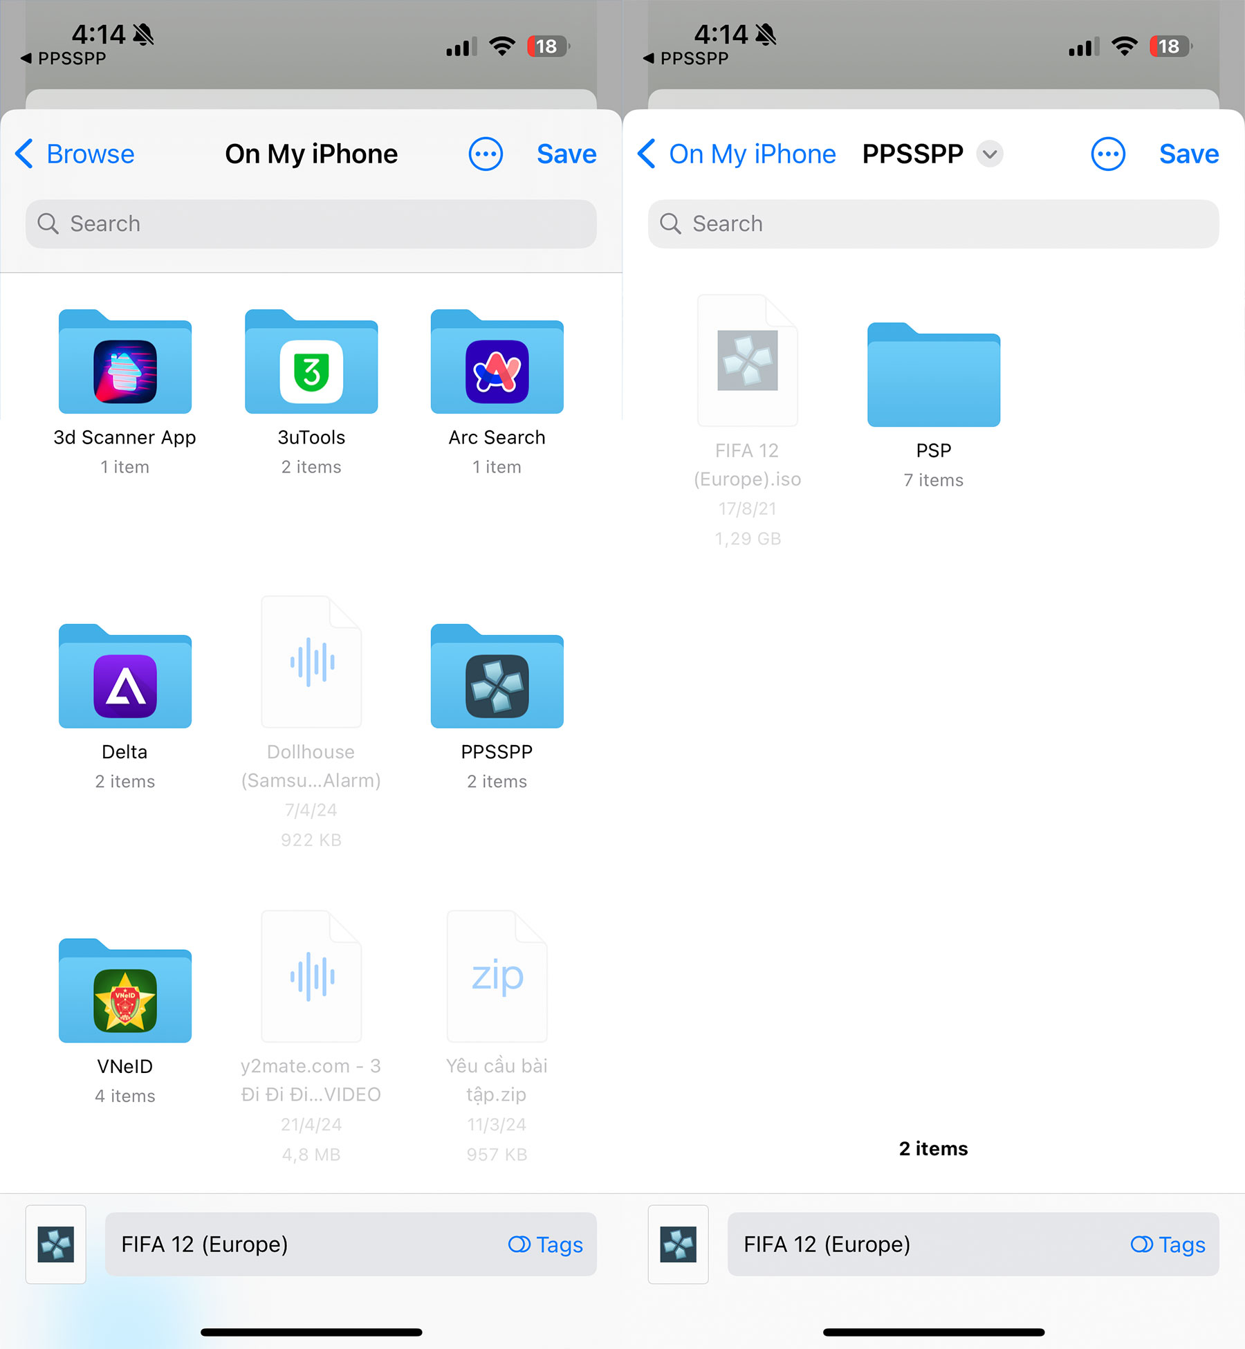Viewport: 1245px width, 1349px height.
Task: Tap the '1,29 GB' size under the FIFA iso
Action: click(x=748, y=538)
